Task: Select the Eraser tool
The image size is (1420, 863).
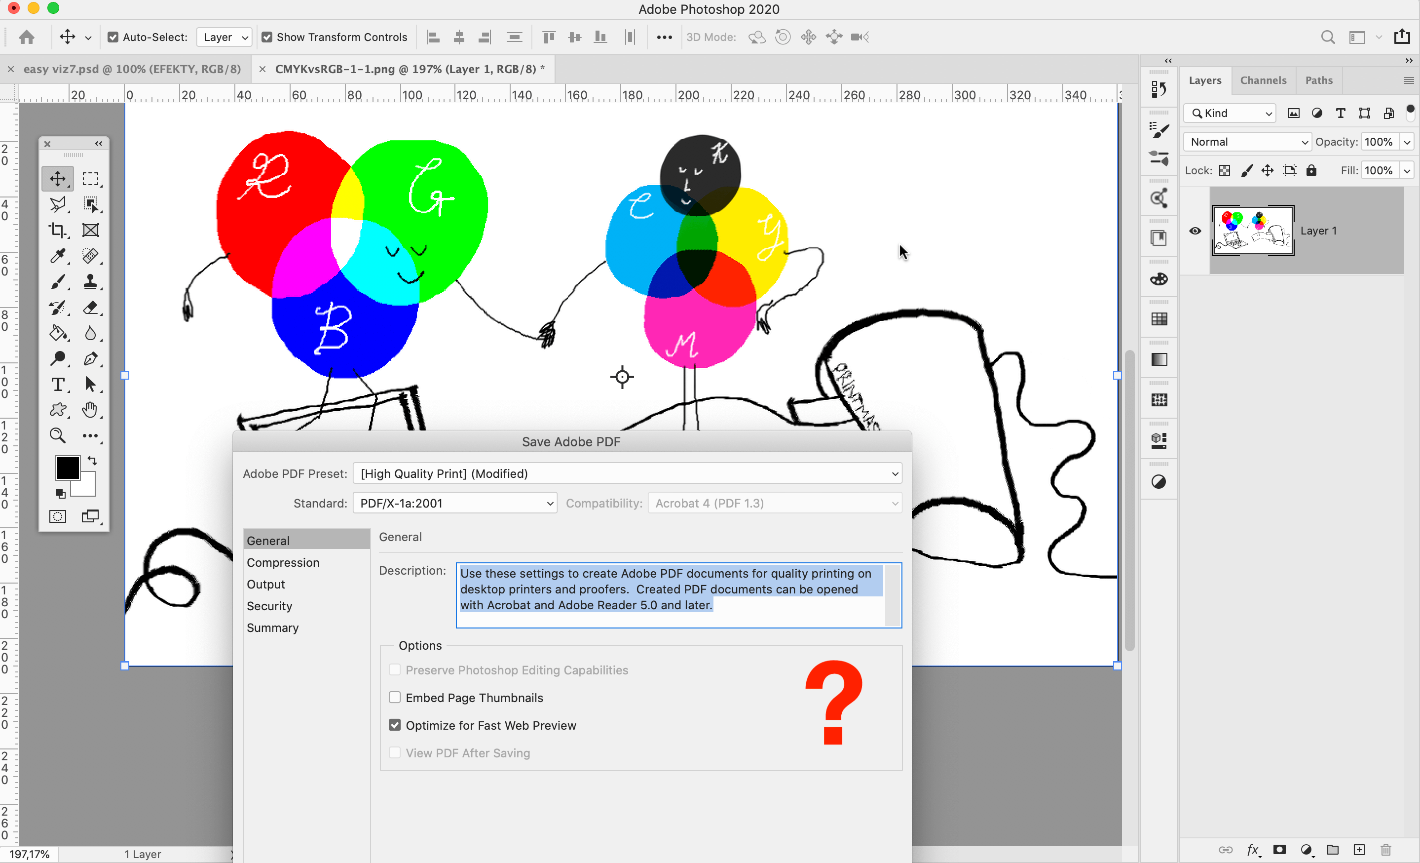Action: [x=90, y=307]
